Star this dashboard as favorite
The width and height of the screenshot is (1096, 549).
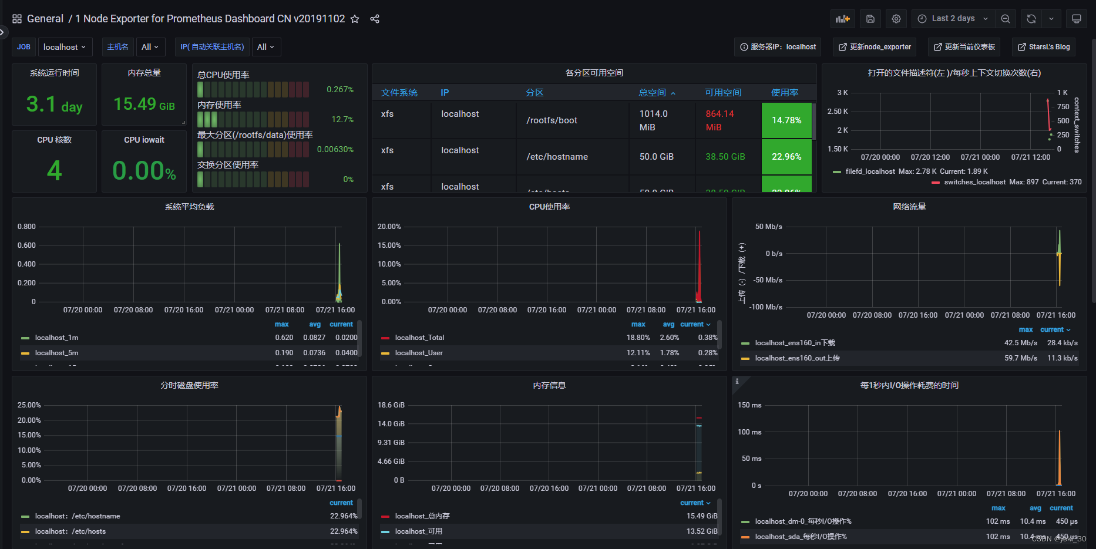click(355, 19)
